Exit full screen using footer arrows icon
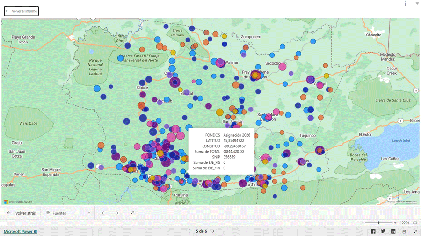 point(415,231)
